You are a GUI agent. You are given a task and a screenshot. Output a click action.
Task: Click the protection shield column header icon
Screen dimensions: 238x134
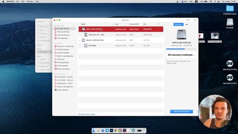tap(158, 24)
